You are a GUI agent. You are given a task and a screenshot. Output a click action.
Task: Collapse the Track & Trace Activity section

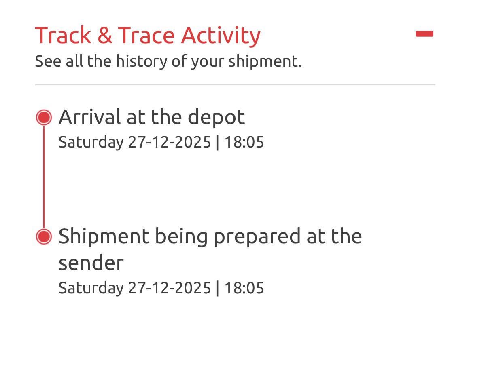click(424, 34)
